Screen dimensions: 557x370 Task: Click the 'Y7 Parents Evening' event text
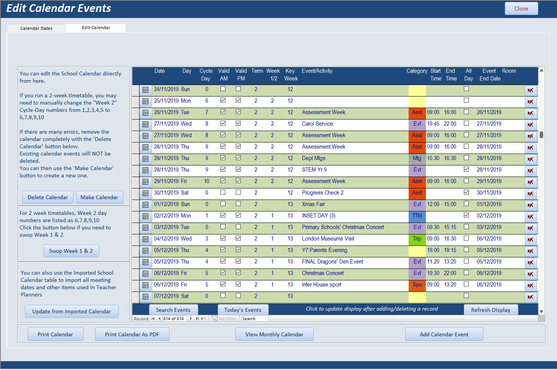(x=325, y=250)
